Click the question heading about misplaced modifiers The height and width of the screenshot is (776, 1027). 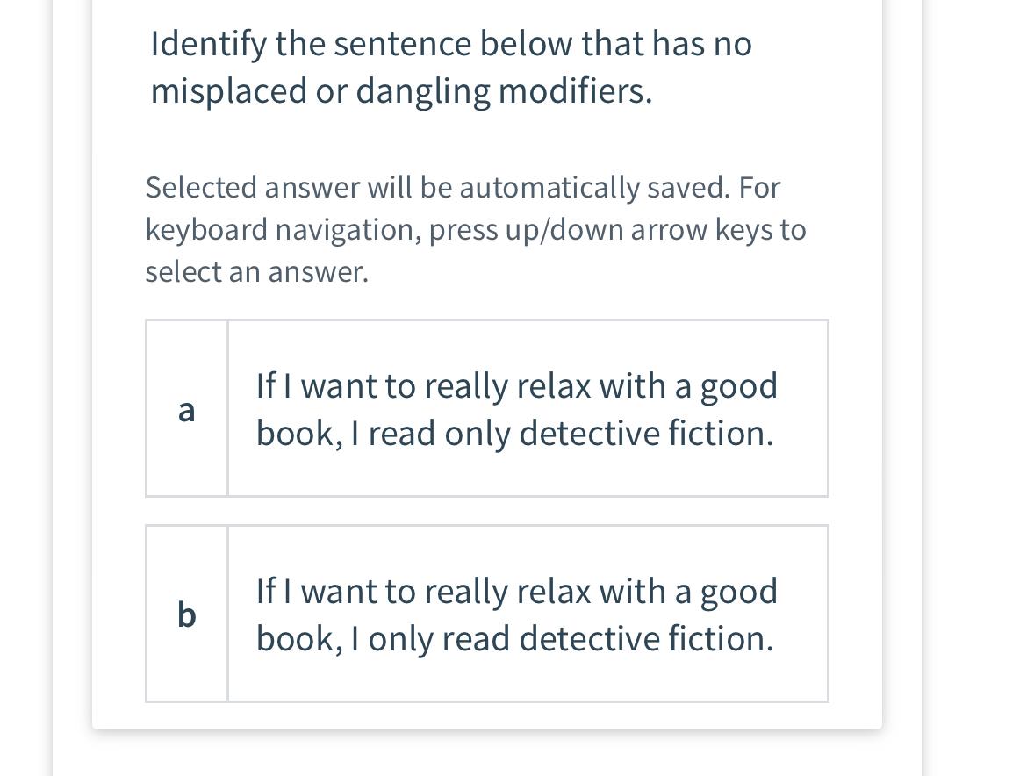(451, 66)
